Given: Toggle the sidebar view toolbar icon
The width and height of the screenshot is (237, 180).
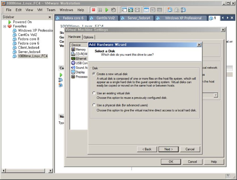Looking at the screenshot, I should click(124, 10).
